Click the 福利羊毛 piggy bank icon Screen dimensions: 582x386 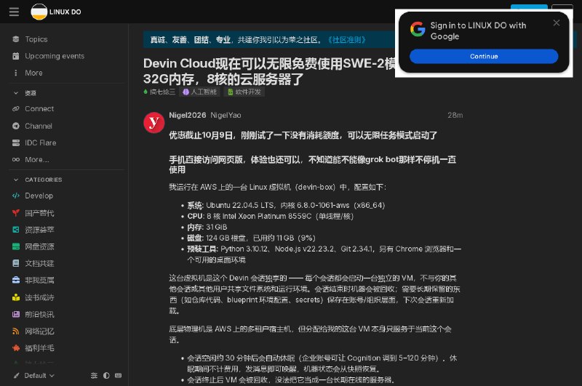point(15,348)
